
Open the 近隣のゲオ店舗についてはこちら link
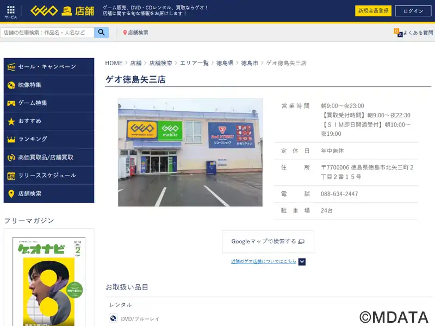click(x=264, y=261)
